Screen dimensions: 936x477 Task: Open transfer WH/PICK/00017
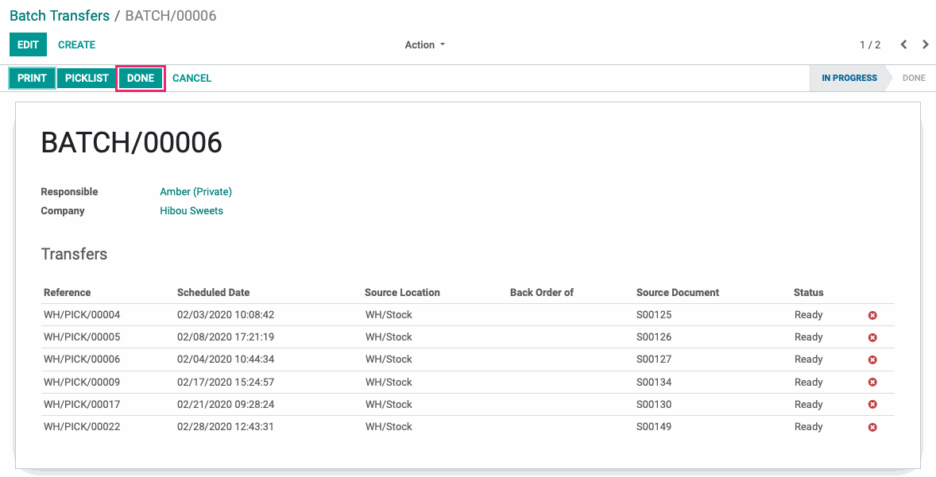click(82, 404)
